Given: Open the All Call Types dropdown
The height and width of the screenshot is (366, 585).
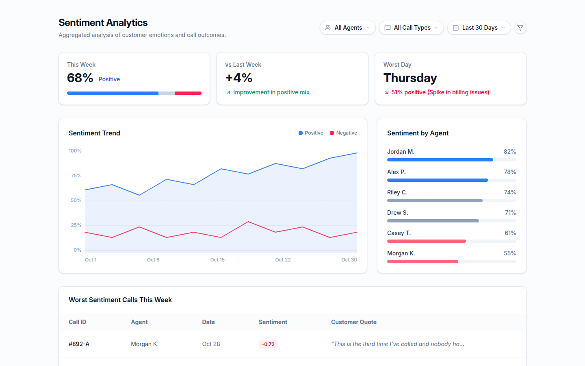Looking at the screenshot, I should (x=411, y=28).
